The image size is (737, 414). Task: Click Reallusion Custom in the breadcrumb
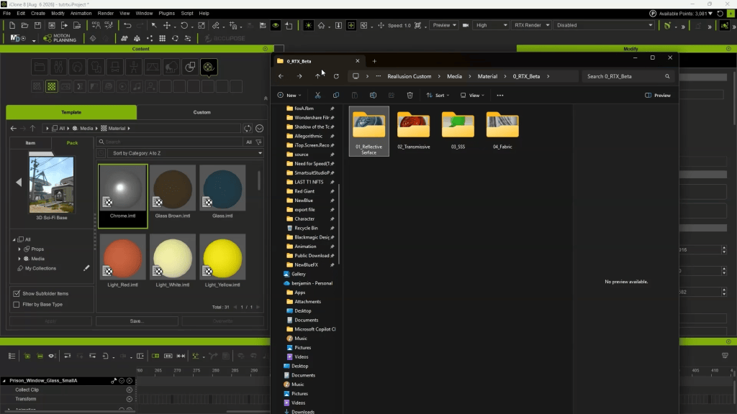pyautogui.click(x=410, y=76)
